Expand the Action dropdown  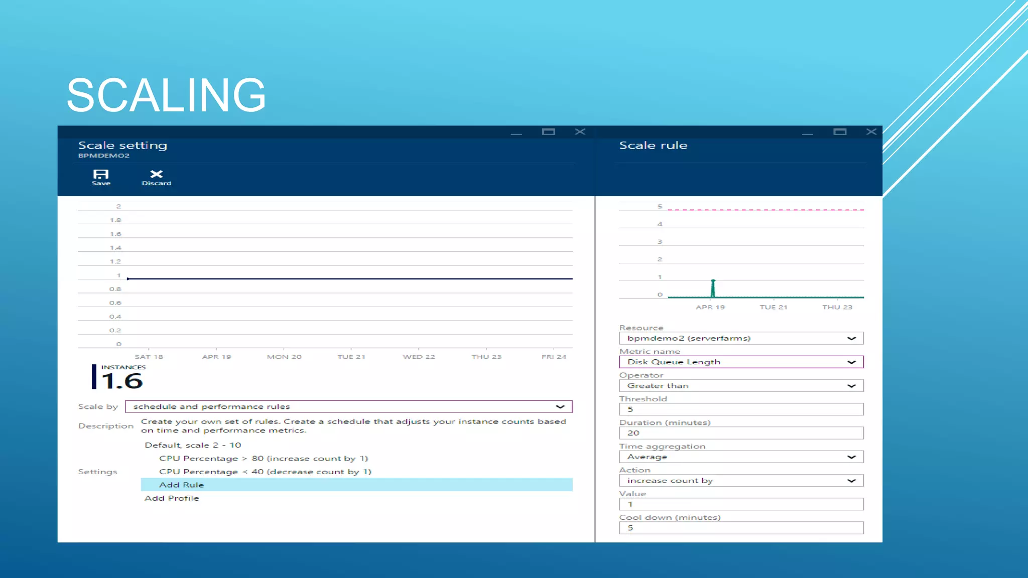pyautogui.click(x=851, y=481)
